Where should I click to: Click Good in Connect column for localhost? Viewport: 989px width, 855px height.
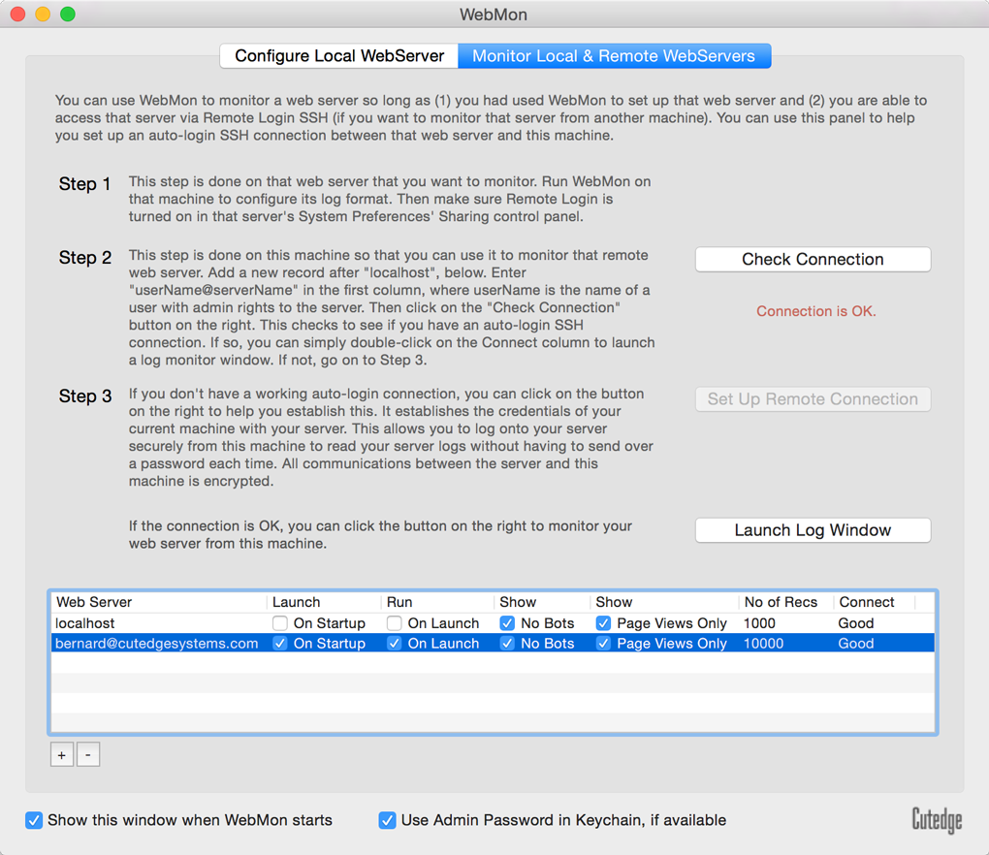pos(856,623)
